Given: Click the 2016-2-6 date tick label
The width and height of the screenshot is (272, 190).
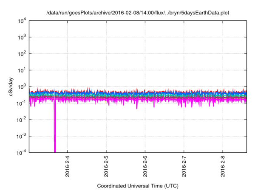Looking at the screenshot, I should pos(145,166).
